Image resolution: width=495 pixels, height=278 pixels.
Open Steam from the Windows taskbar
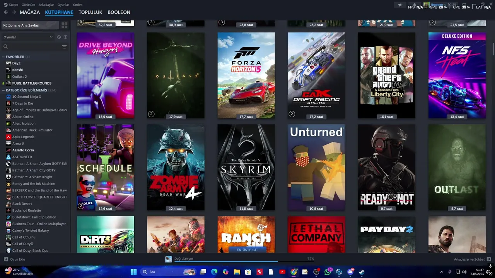click(x=361, y=272)
